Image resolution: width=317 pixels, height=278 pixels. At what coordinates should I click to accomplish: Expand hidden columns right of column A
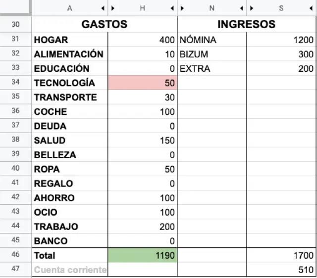coord(103,8)
